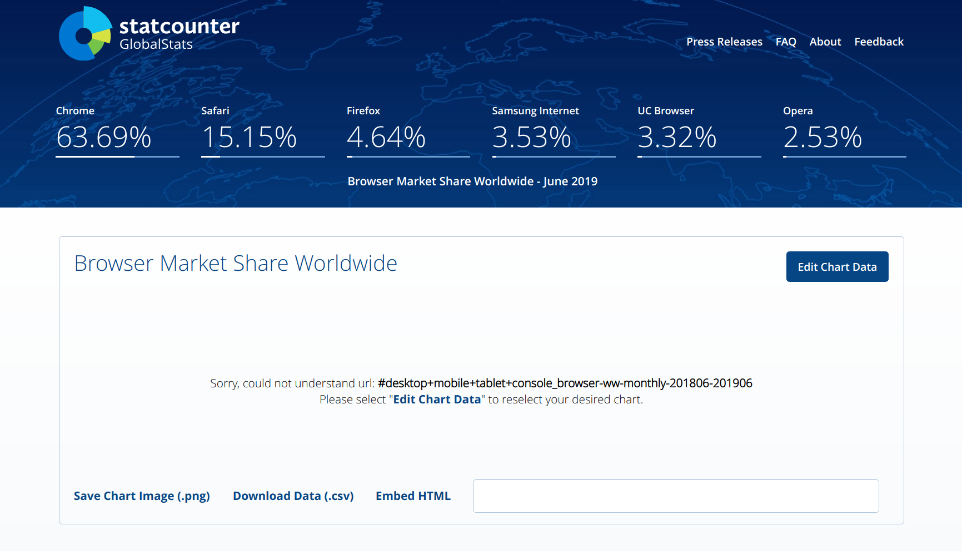Open the Press Releases page
The image size is (962, 551).
tap(724, 42)
